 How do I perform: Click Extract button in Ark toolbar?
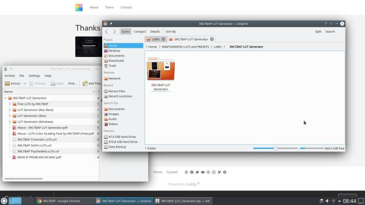point(13,83)
